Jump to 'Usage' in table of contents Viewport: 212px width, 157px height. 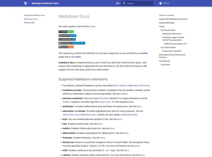click(161, 26)
